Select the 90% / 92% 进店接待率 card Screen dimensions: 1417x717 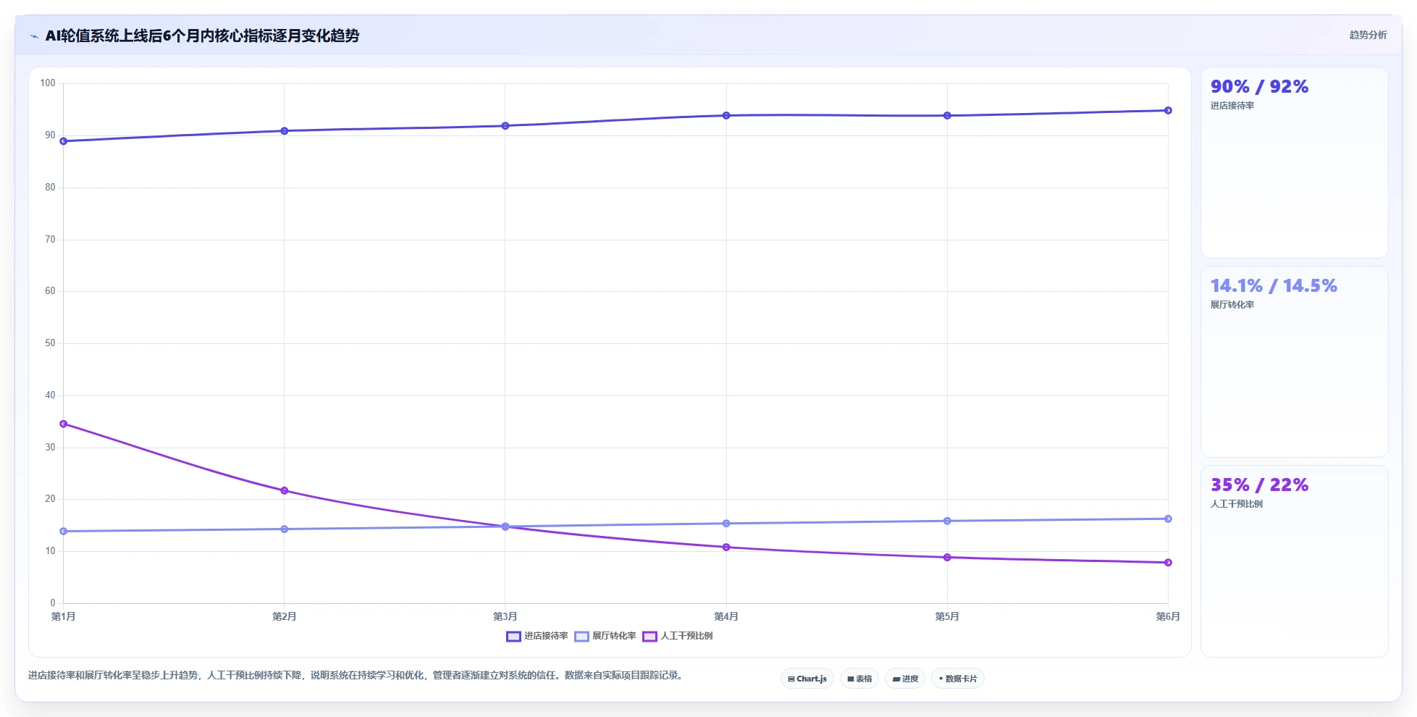[1294, 163]
